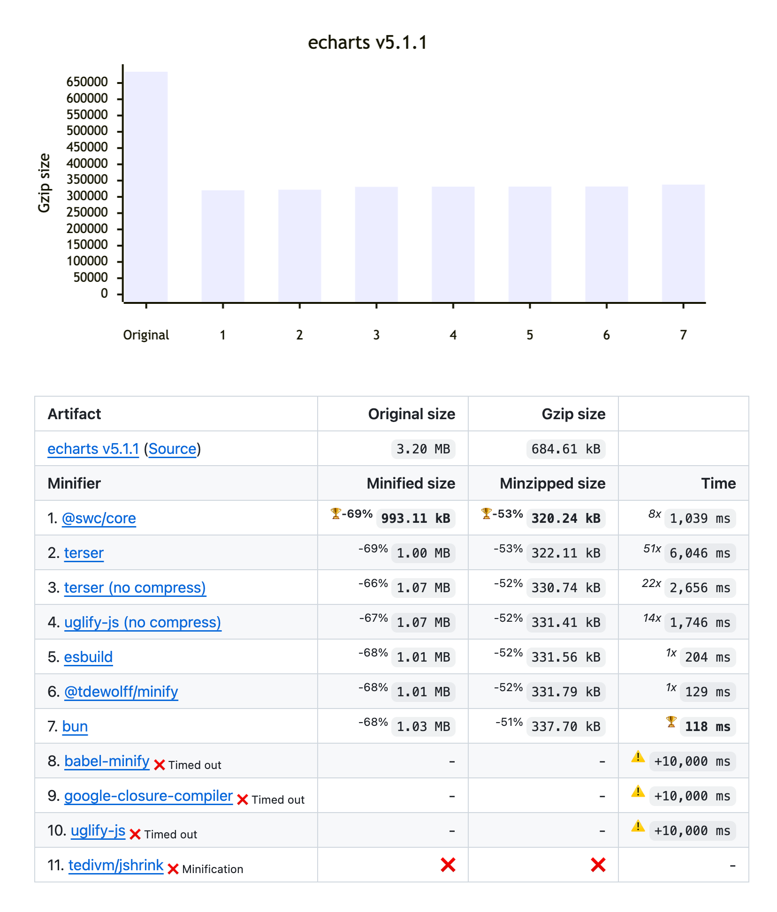The image size is (777, 912).
Task: Open the bun minifier link
Action: click(75, 726)
